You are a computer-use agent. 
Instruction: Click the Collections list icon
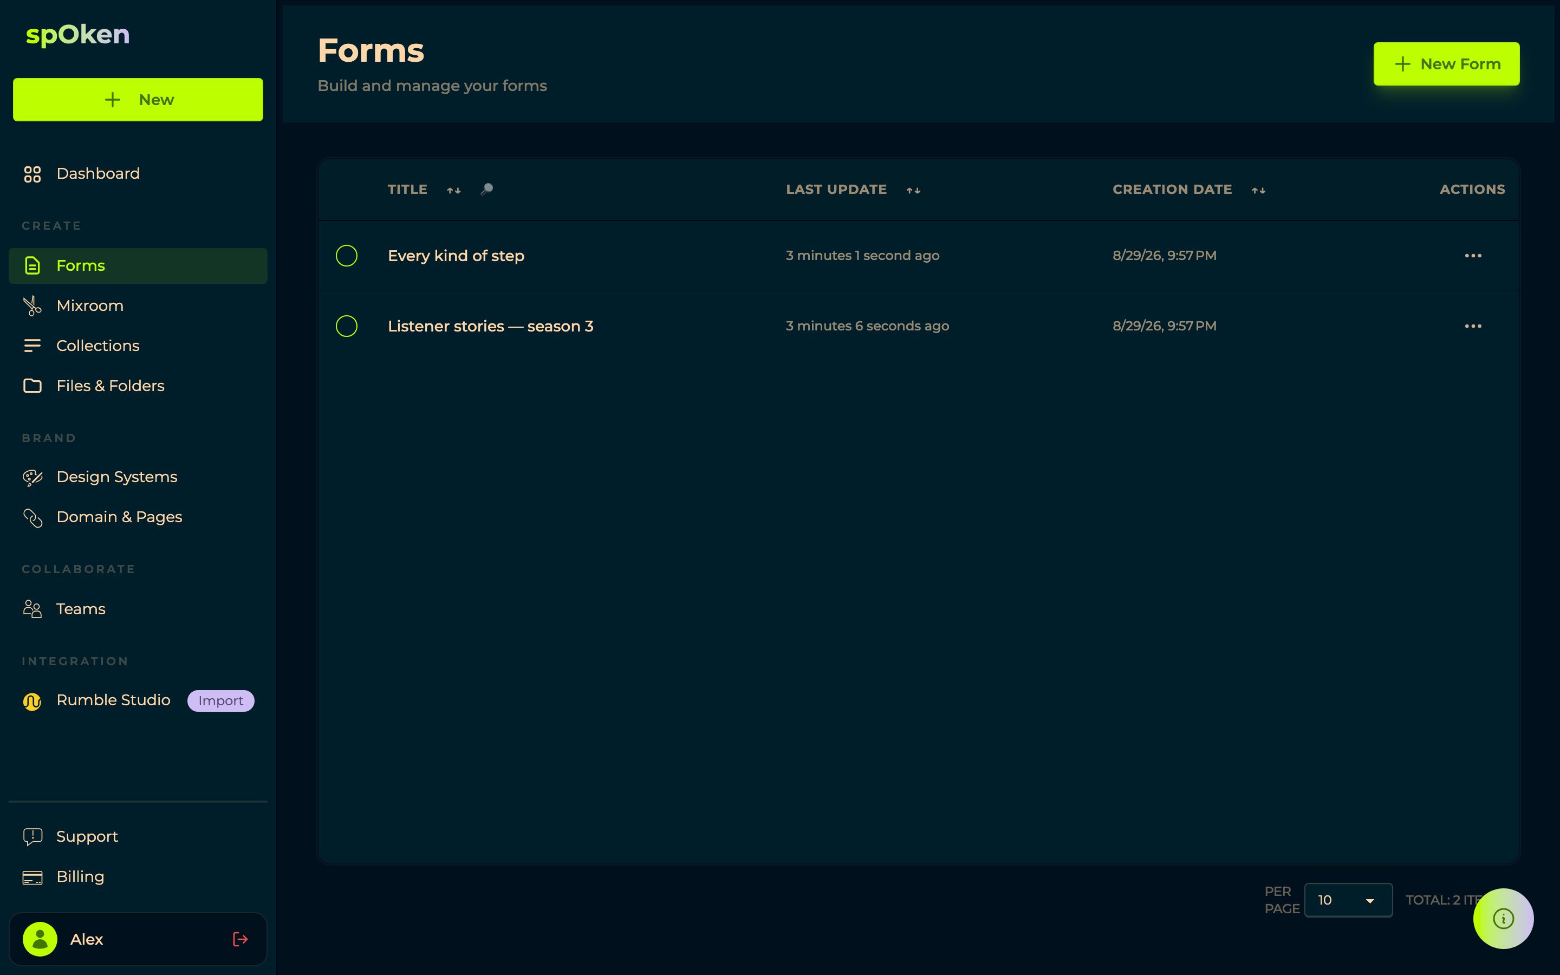(32, 346)
